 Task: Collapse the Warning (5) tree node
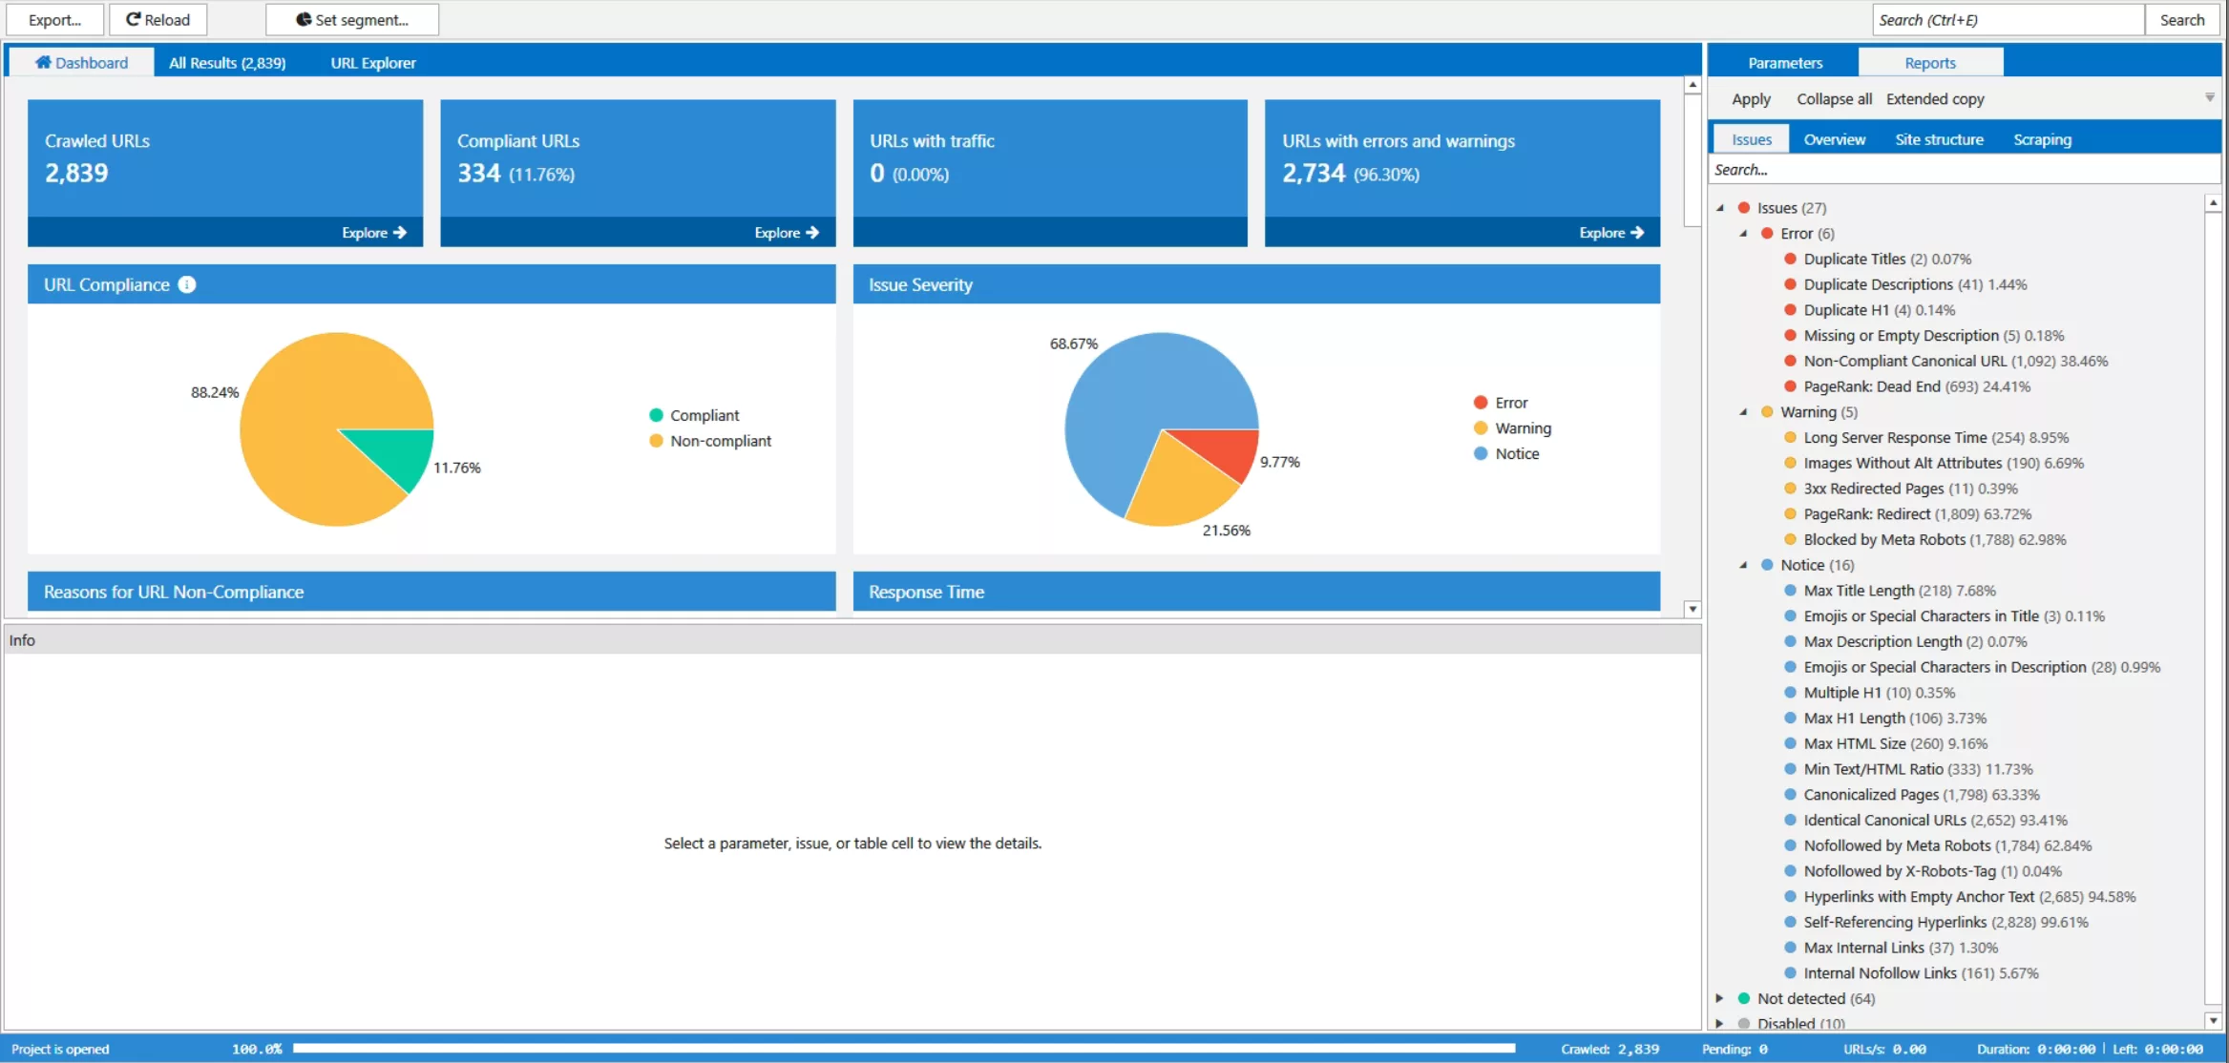[1743, 411]
